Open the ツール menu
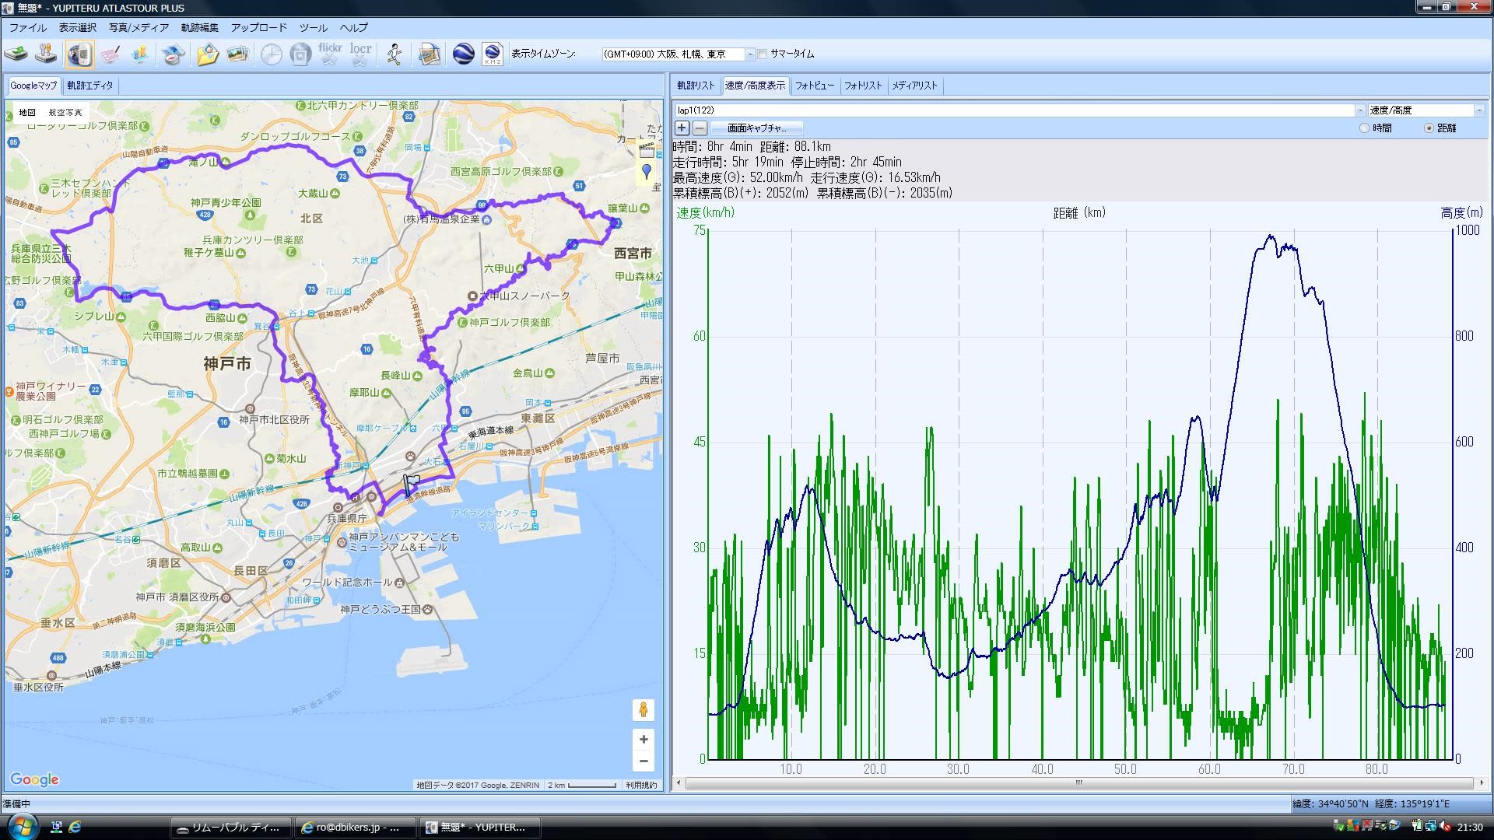The width and height of the screenshot is (1494, 840). click(313, 27)
